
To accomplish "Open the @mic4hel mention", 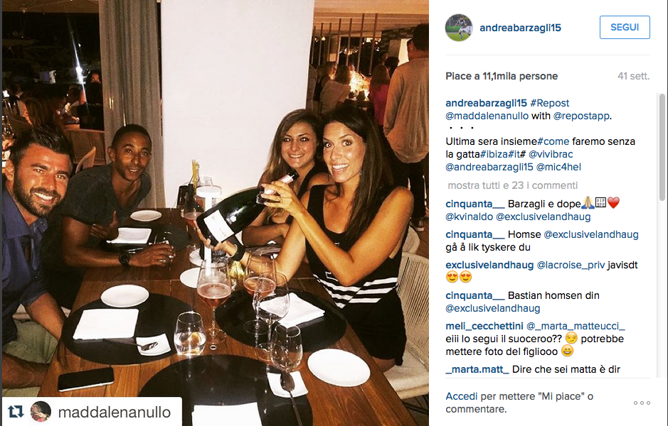I will [558, 167].
